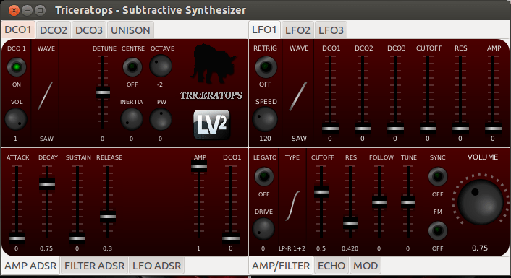Switch to the DCO2 tab
Viewport: 511px width, 278px height.
(x=54, y=30)
